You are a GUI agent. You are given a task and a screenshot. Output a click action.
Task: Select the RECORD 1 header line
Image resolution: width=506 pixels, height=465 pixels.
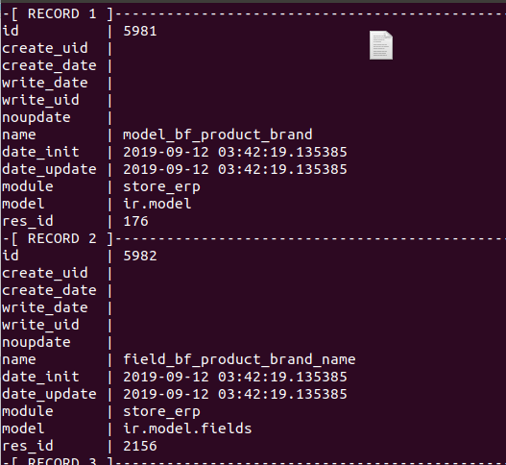tap(253, 13)
